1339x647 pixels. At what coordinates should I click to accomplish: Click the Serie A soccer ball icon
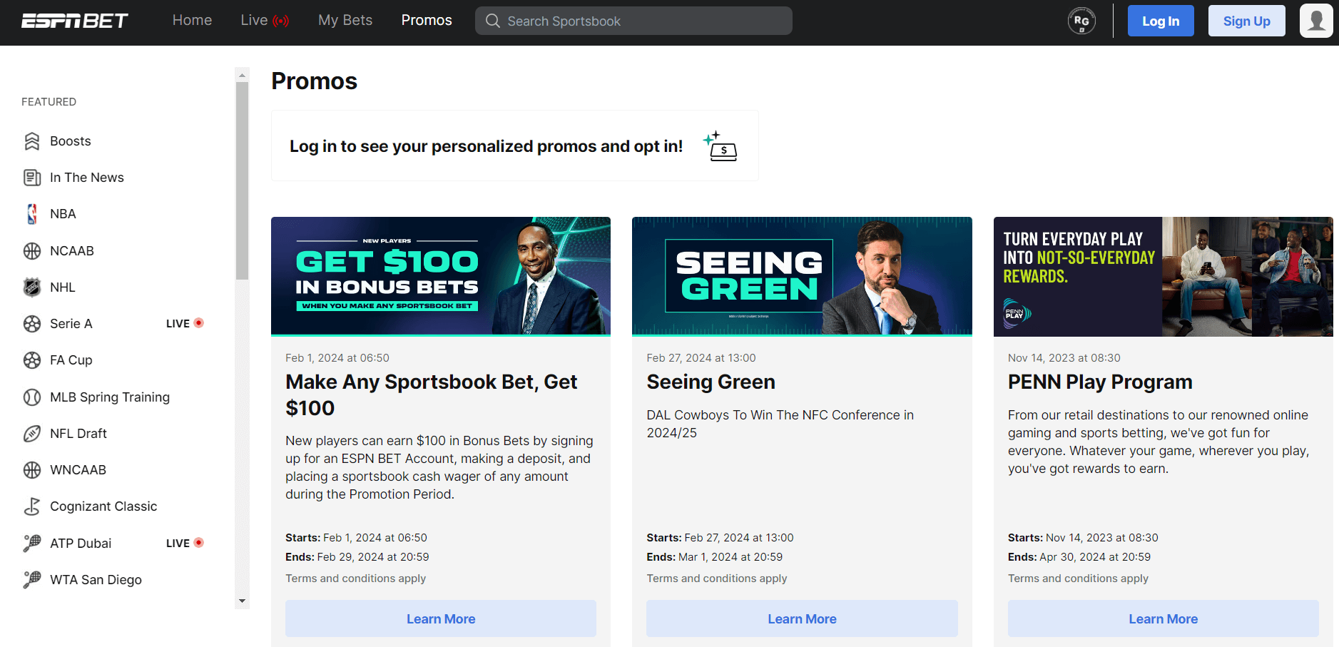point(32,324)
